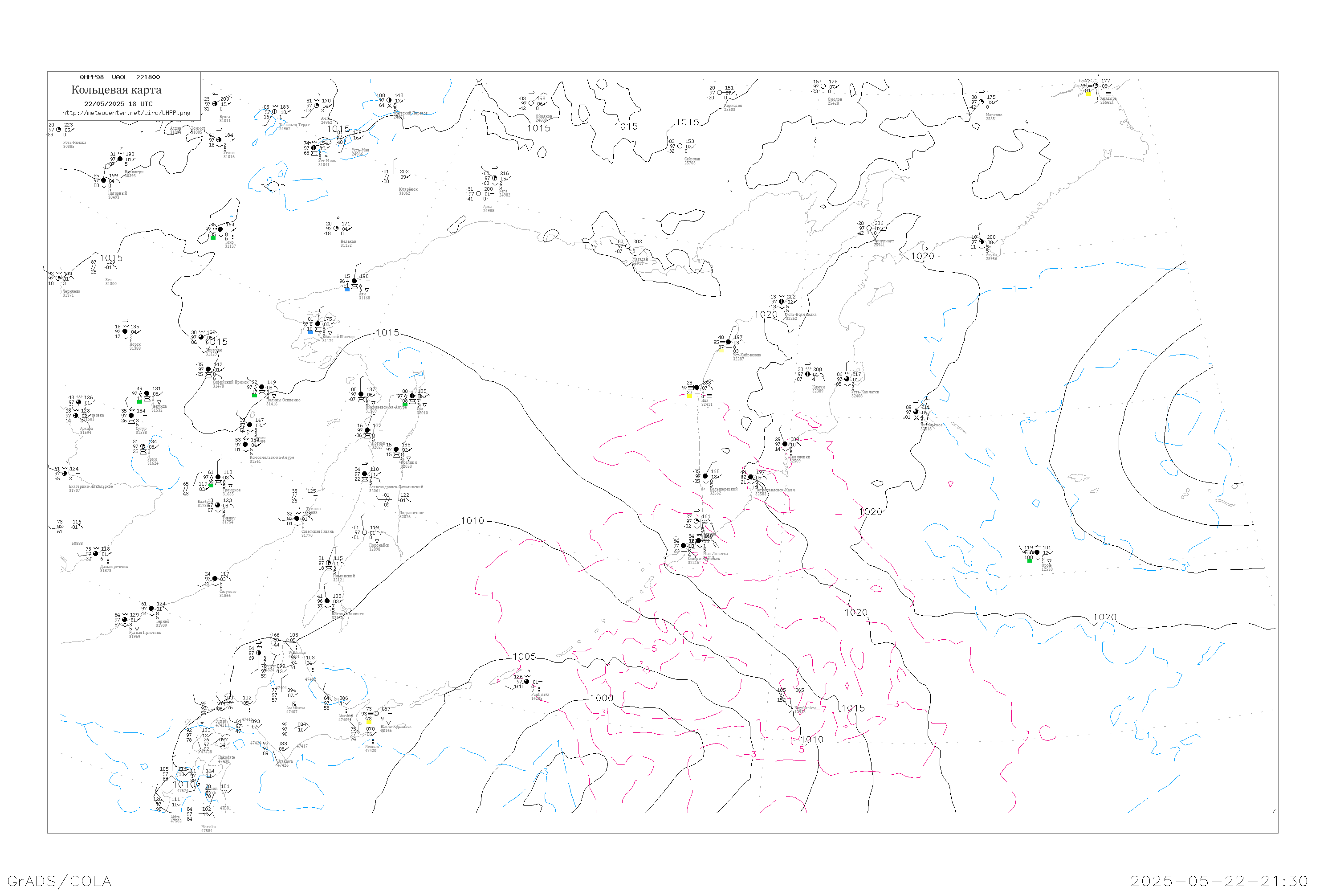Click the Ключи station half-filled circle
This screenshot has width=1336, height=891.
tap(808, 375)
